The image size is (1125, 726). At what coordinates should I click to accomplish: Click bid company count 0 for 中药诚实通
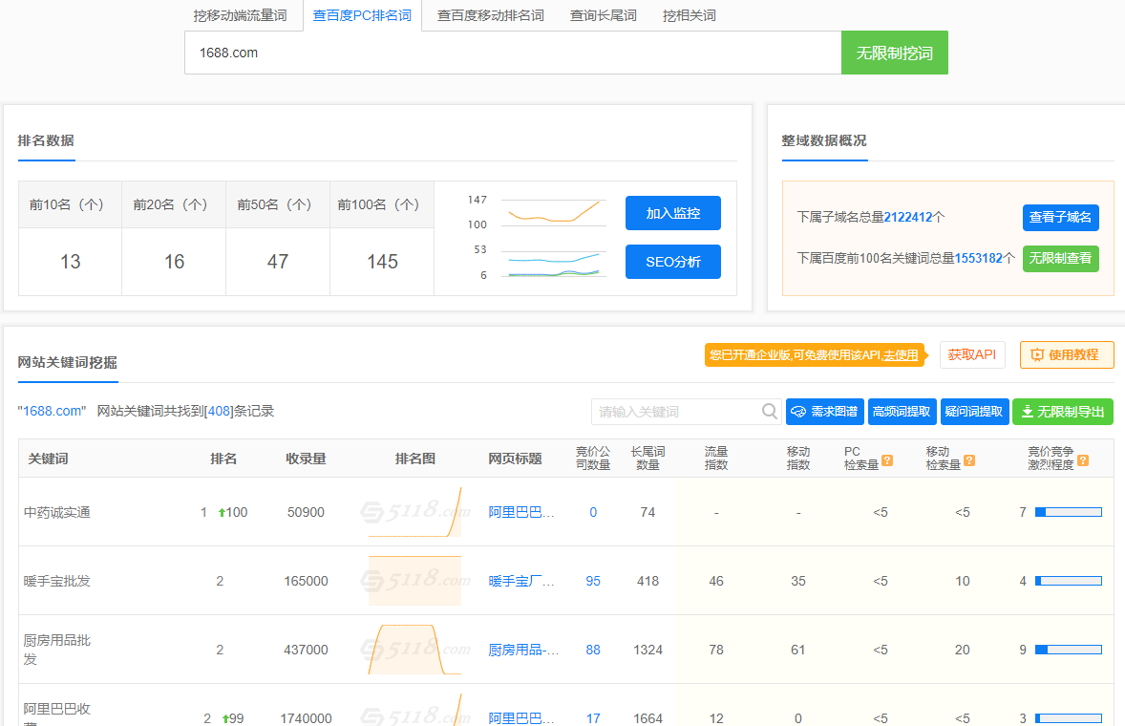tap(593, 512)
